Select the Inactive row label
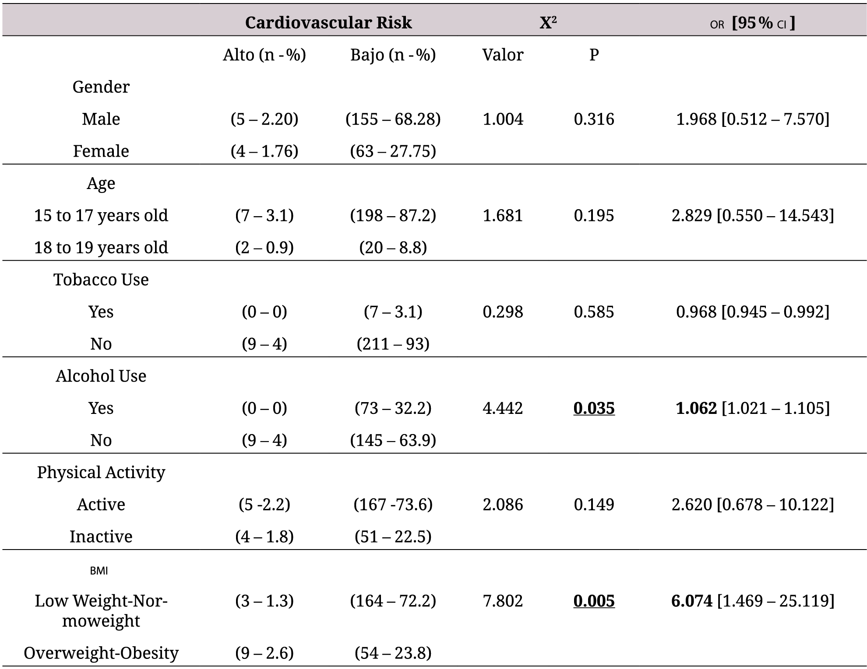Screen dimensions: 867x669 tap(101, 537)
